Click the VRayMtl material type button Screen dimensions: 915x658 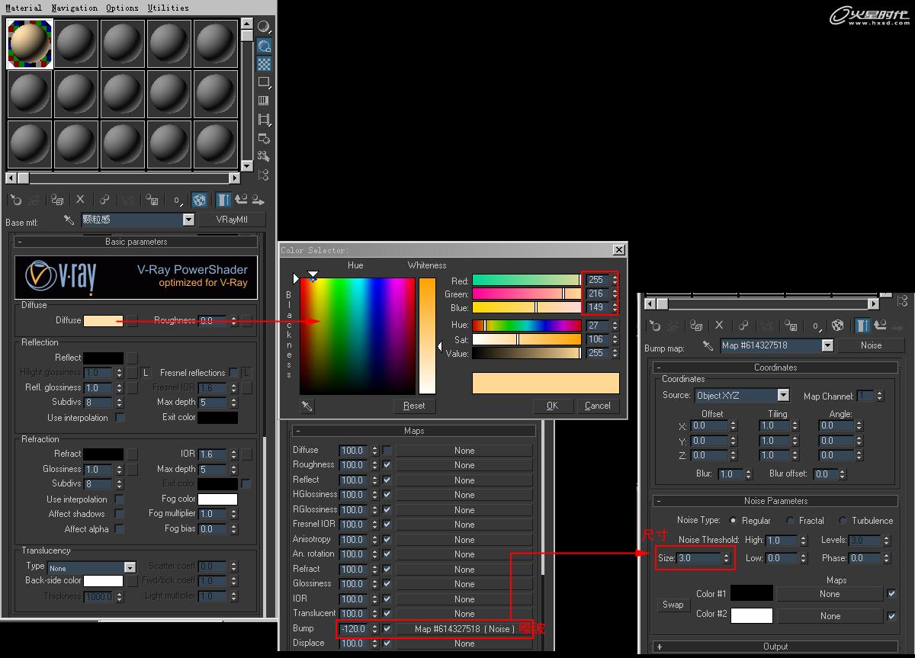232,220
